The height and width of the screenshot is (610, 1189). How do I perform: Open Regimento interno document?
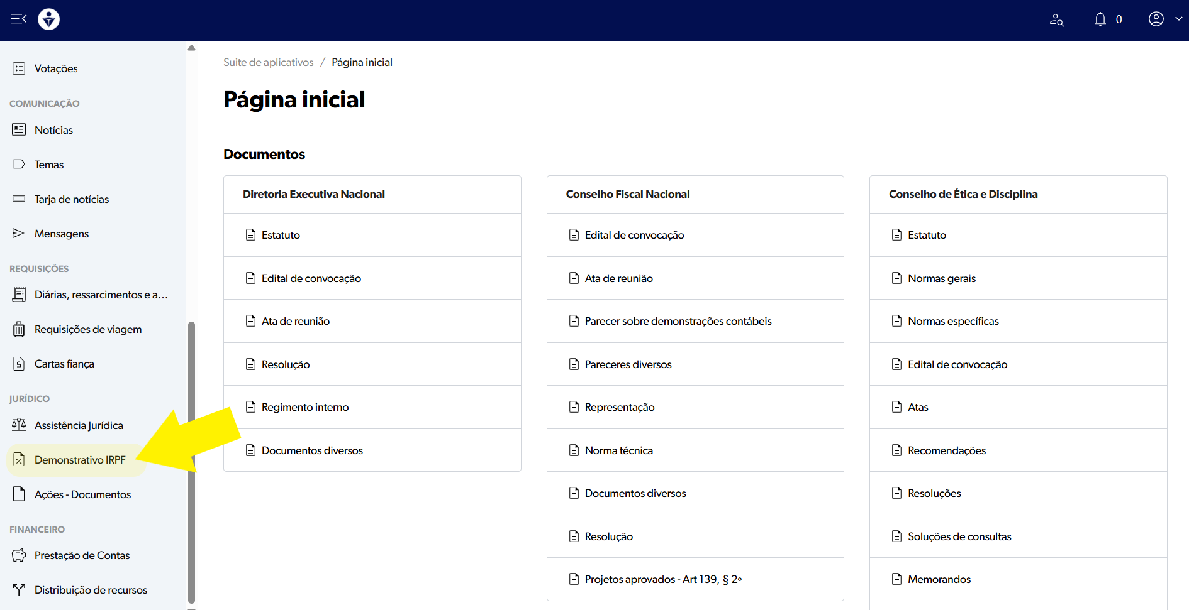[x=305, y=407]
